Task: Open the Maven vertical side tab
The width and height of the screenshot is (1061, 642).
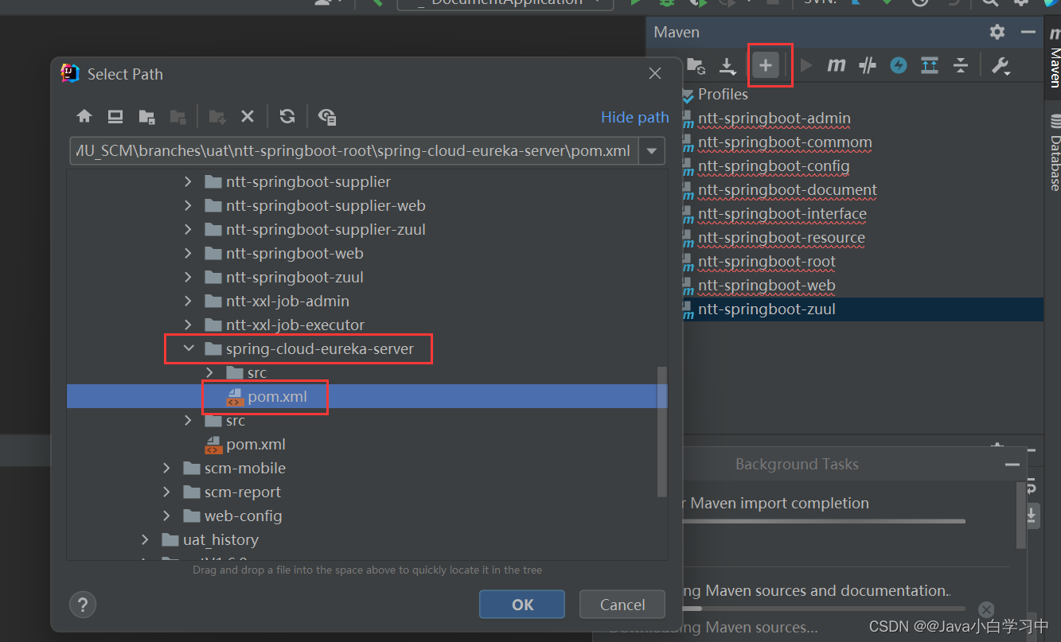Action: click(1054, 57)
